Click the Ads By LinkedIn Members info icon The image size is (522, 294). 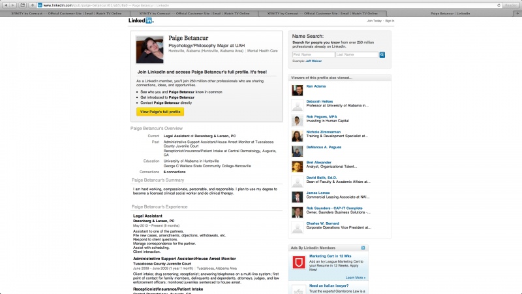coord(363,248)
